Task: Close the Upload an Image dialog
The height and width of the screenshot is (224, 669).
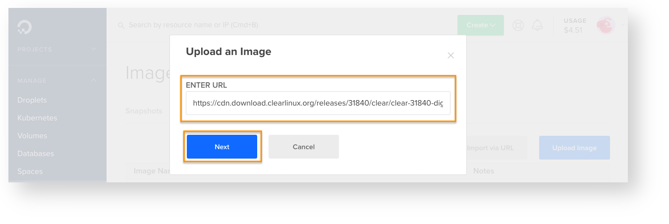Action: (450, 56)
